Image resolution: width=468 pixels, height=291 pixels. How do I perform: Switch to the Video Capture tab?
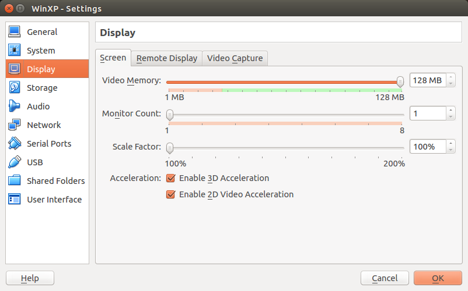click(235, 58)
